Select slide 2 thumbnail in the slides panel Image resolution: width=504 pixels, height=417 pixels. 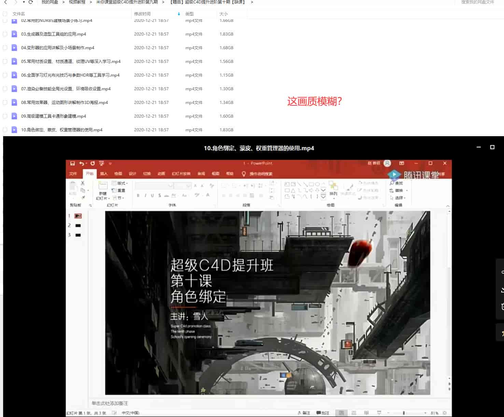pos(78,225)
